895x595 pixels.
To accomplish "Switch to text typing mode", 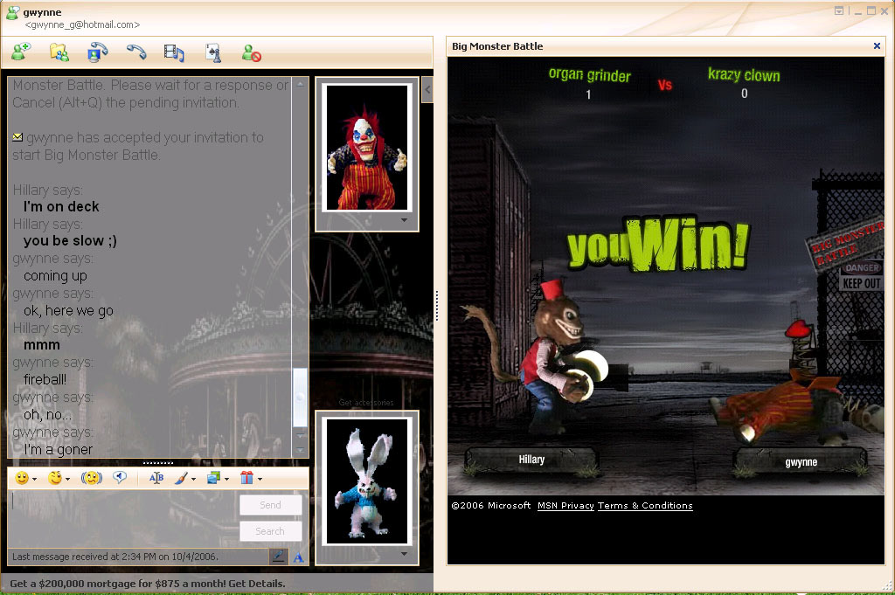I will (298, 557).
